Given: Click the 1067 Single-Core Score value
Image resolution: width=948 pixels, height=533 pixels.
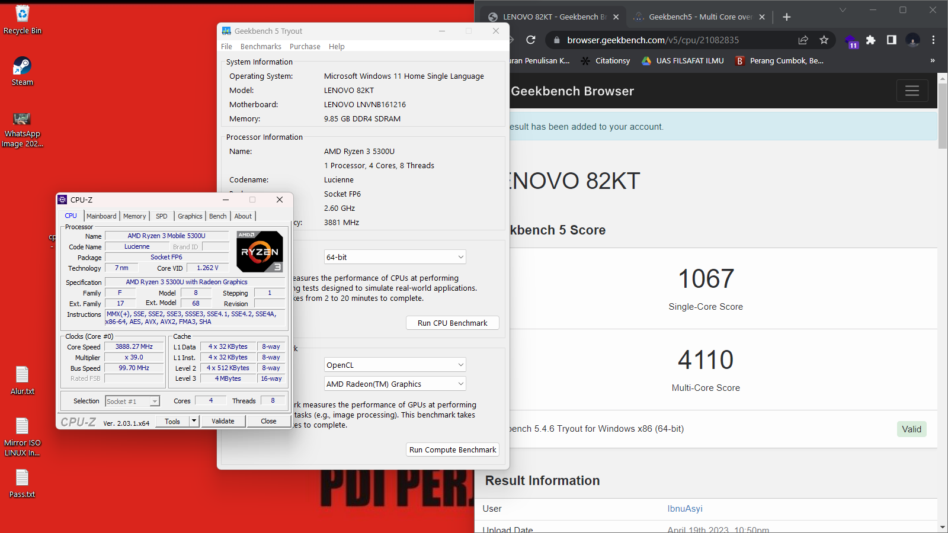Looking at the screenshot, I should pyautogui.click(x=706, y=278).
